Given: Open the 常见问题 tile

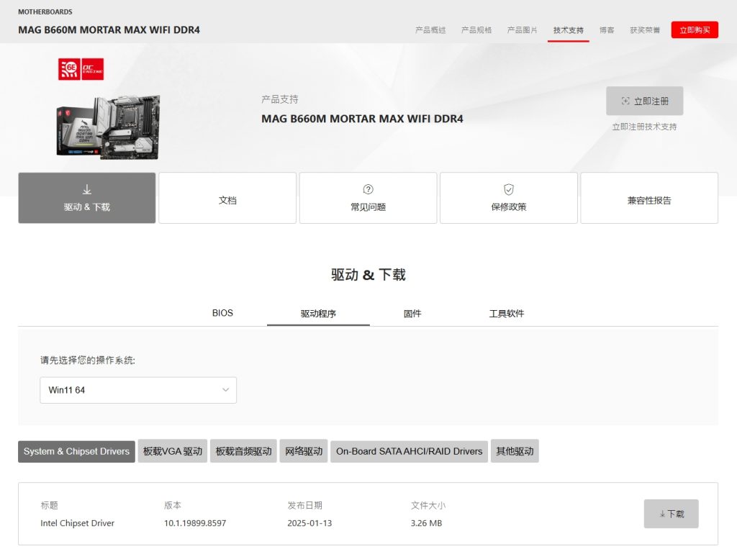Looking at the screenshot, I should (x=368, y=198).
